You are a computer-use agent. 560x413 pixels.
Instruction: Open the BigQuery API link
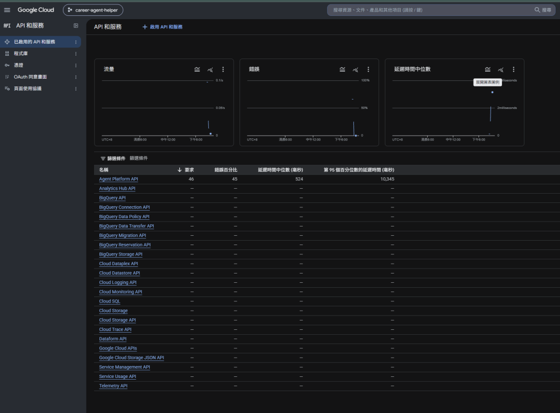pos(113,198)
